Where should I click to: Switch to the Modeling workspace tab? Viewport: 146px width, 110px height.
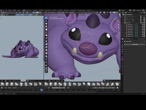click(29, 10)
